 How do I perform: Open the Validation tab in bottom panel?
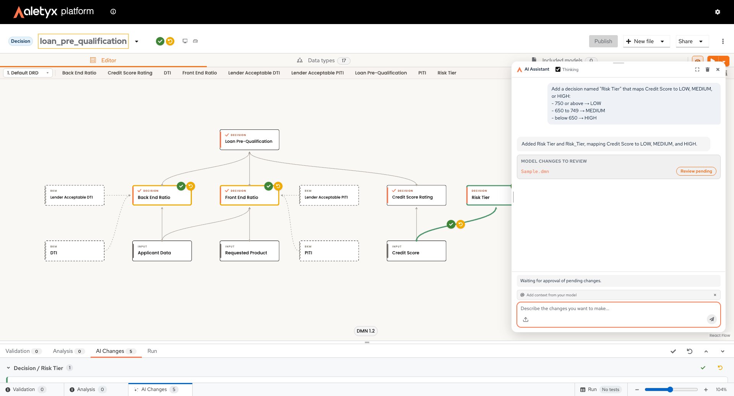23,351
